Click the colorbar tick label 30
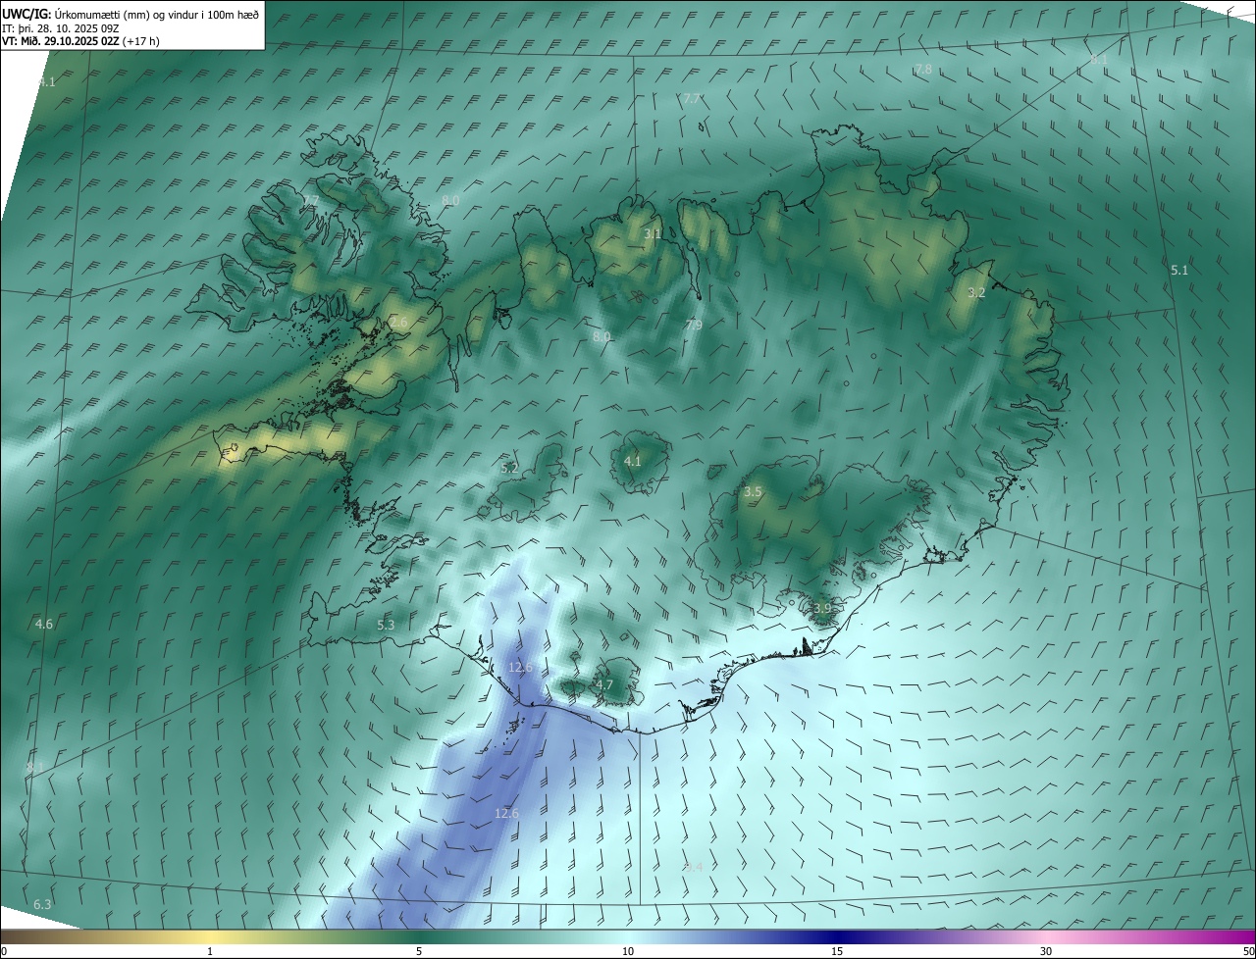 [1046, 951]
